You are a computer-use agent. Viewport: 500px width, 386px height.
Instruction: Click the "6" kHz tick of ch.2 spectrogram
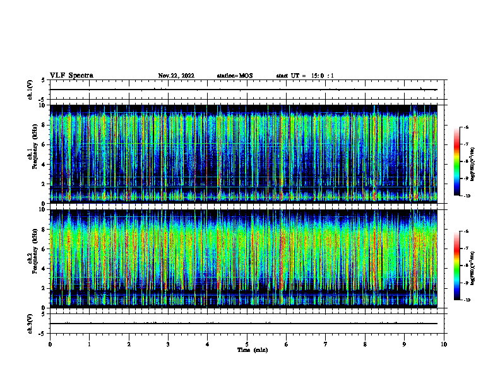pos(44,249)
